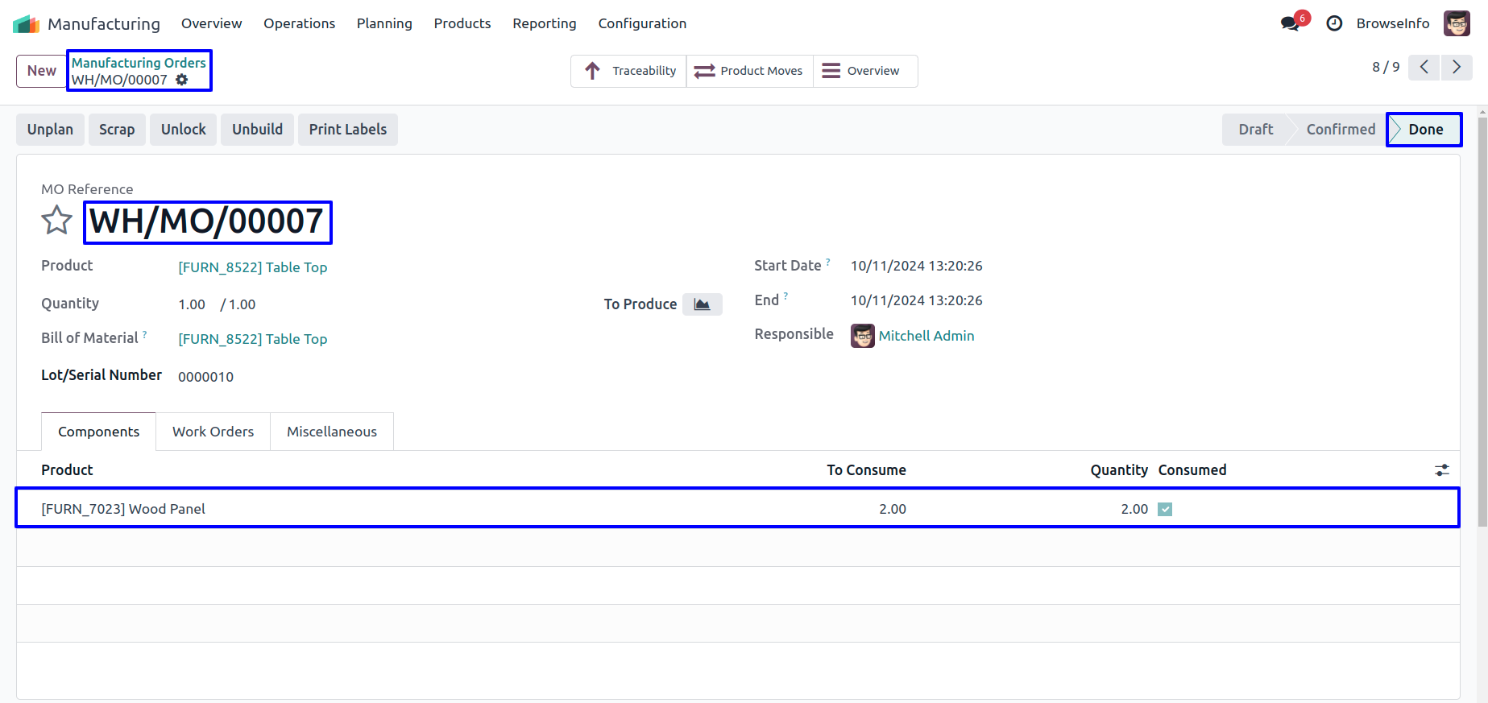Open the discuss messages chat icon

(x=1291, y=23)
